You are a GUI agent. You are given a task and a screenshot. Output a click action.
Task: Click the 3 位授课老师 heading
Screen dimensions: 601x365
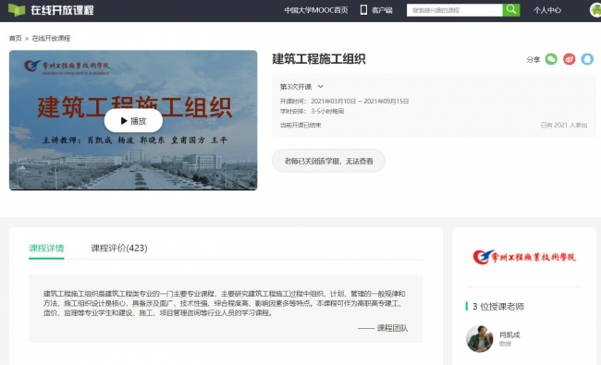(x=498, y=307)
